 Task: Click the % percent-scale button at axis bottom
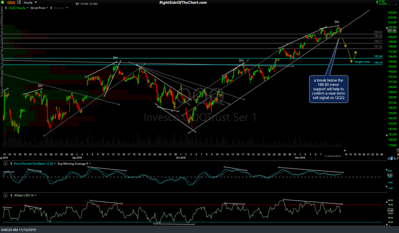tap(395, 159)
